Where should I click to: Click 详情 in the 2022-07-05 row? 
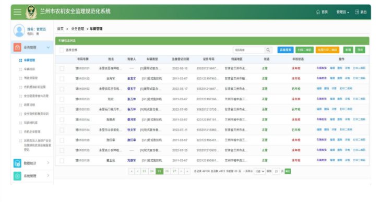click(x=334, y=109)
